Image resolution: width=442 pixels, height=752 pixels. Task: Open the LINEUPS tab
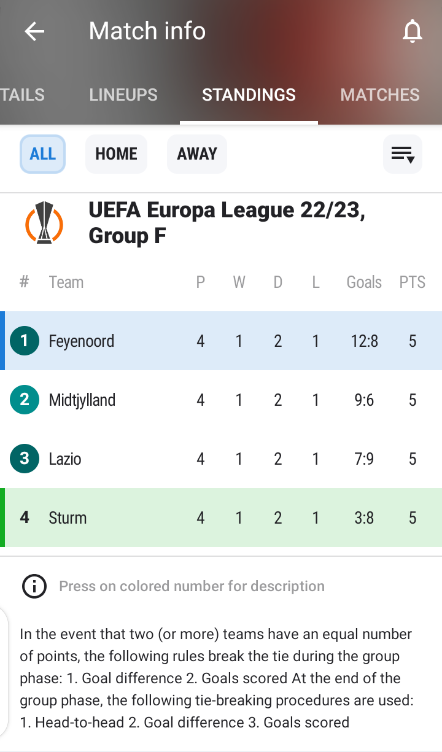click(x=123, y=95)
